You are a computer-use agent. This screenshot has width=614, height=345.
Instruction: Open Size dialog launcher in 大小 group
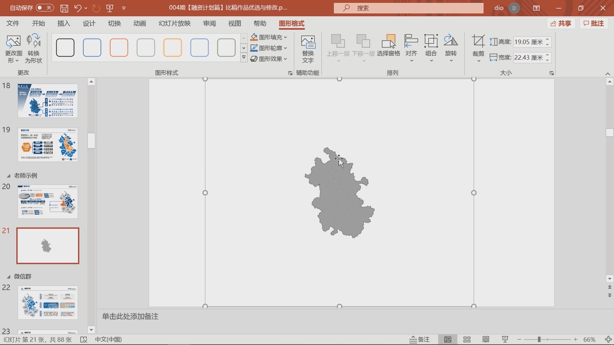click(x=552, y=73)
